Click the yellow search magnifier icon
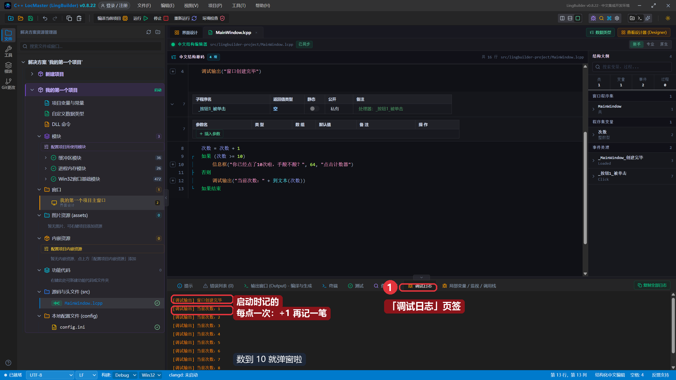The image size is (676, 380). [601, 18]
